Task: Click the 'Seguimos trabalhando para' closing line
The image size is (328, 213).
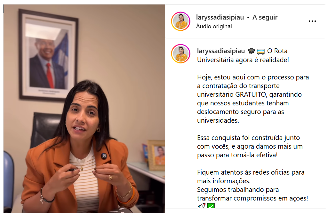Action: coord(238,190)
